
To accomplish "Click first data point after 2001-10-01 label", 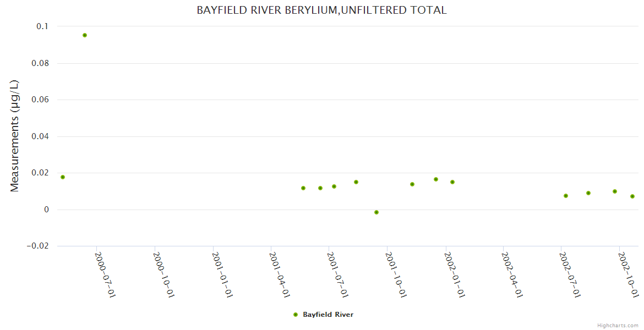I will [x=412, y=184].
